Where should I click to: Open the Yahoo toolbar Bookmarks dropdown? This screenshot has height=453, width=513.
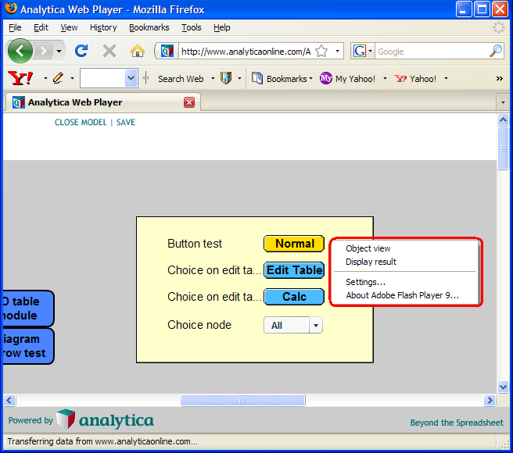point(282,78)
